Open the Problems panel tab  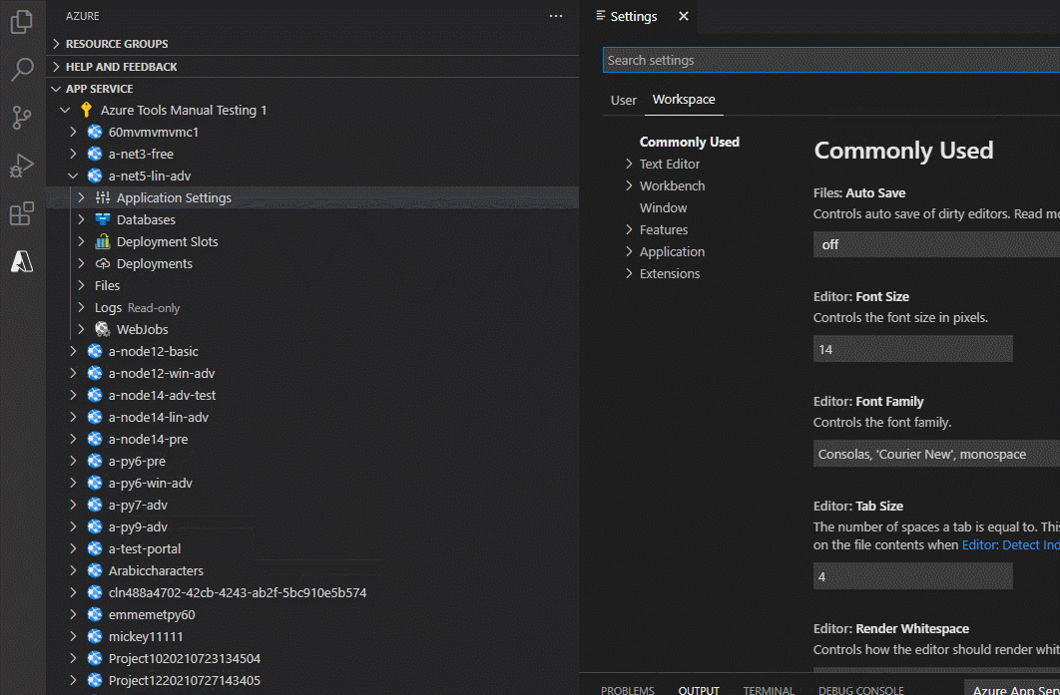click(x=628, y=690)
